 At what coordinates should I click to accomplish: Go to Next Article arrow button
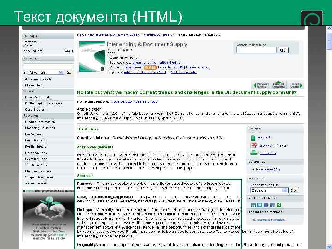tap(296, 85)
